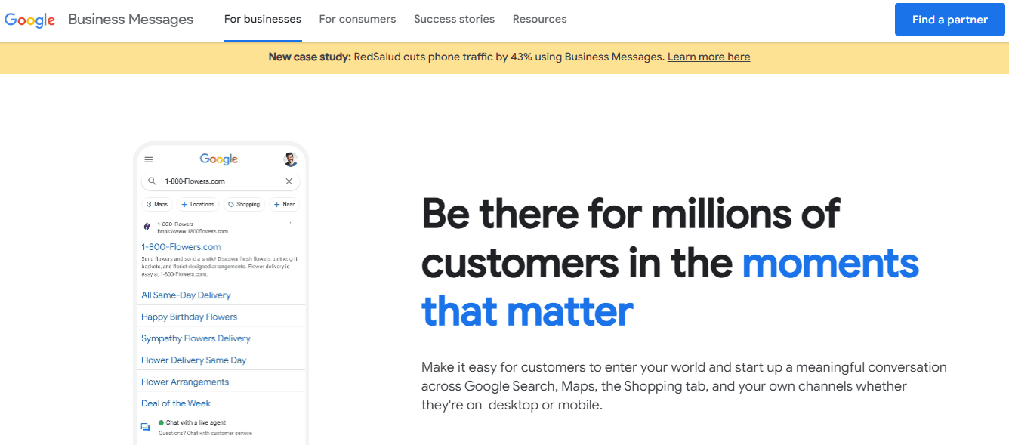Select the Deal of the Week sitelink

(x=175, y=403)
